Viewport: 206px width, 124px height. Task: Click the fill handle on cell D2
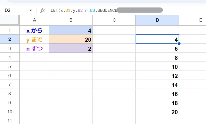(x=179, y=44)
